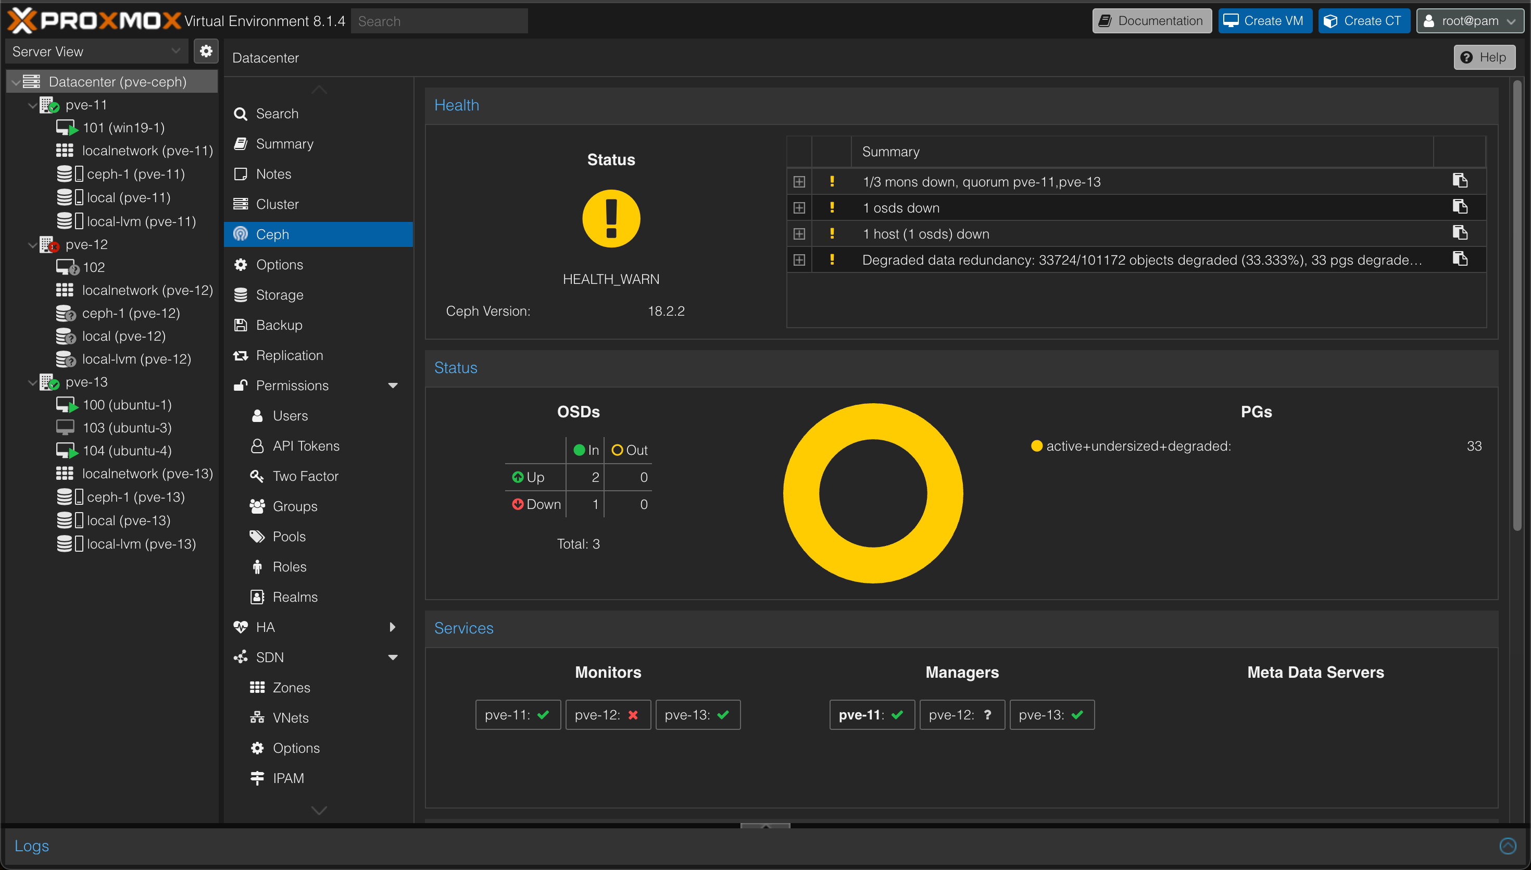Viewport: 1531px width, 870px height.
Task: Collapse the SDN submenu arrow
Action: (392, 657)
